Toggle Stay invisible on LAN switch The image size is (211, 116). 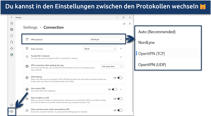120,99
